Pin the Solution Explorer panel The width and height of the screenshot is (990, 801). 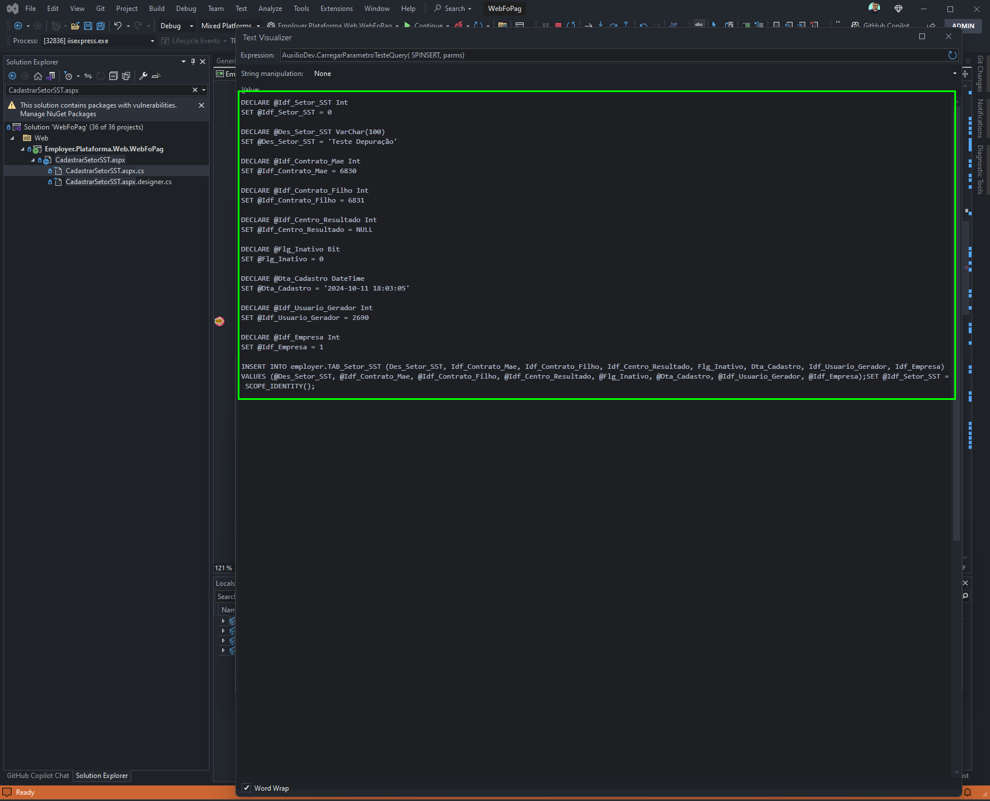pyautogui.click(x=193, y=62)
